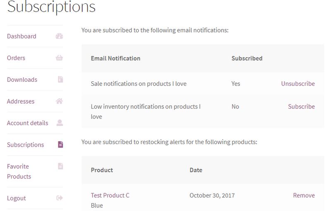Click the Orders basket icon
Viewport: 325px width, 211px height.
tap(59, 58)
